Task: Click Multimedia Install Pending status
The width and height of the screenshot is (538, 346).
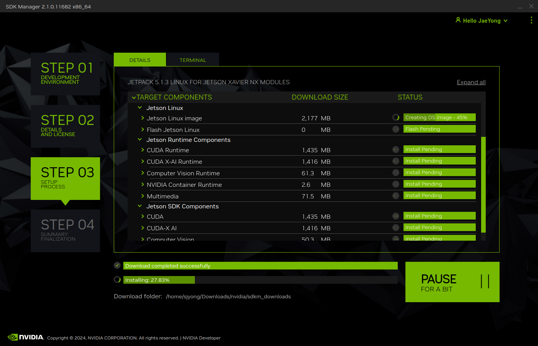Action: click(440, 195)
